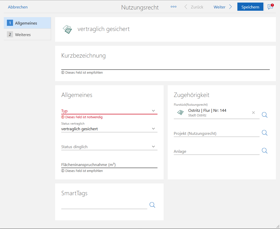The image size is (280, 229).
Task: Focus the Projekt (Nutzungsrecht) field
Action: tap(216, 133)
